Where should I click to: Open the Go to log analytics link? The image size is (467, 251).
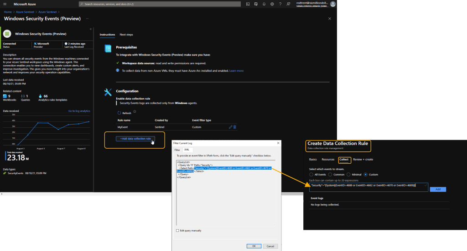(x=79, y=111)
